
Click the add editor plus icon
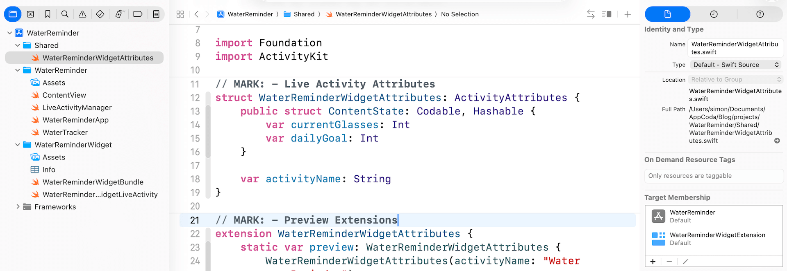click(628, 14)
